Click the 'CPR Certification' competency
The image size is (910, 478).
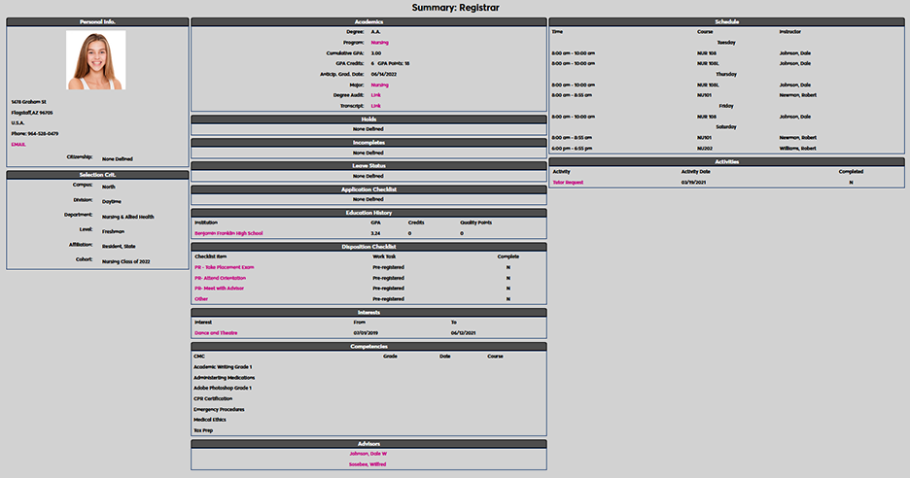[213, 398]
